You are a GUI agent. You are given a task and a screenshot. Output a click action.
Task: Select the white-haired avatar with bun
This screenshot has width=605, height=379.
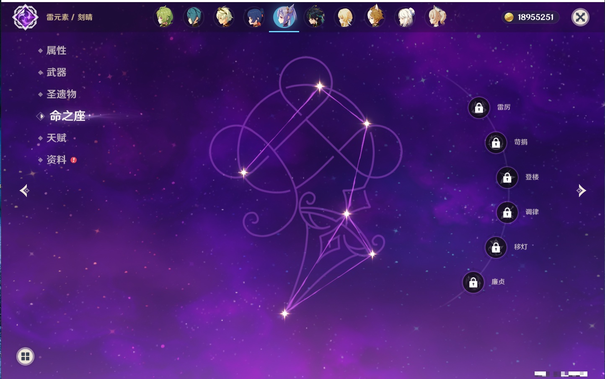point(405,17)
